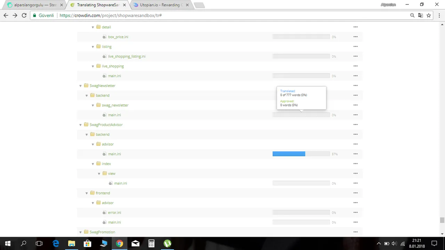Viewport: 445px width, 250px height.
Task: Click the file icon beside error.ini
Action: point(104,212)
